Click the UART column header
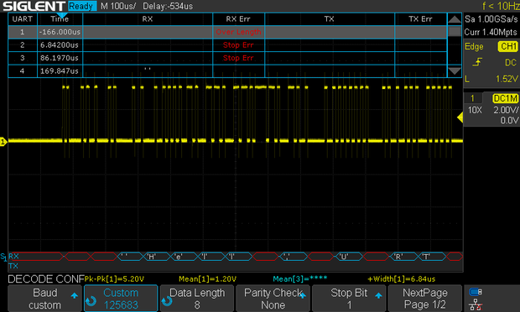The width and height of the screenshot is (520, 312). click(x=23, y=19)
